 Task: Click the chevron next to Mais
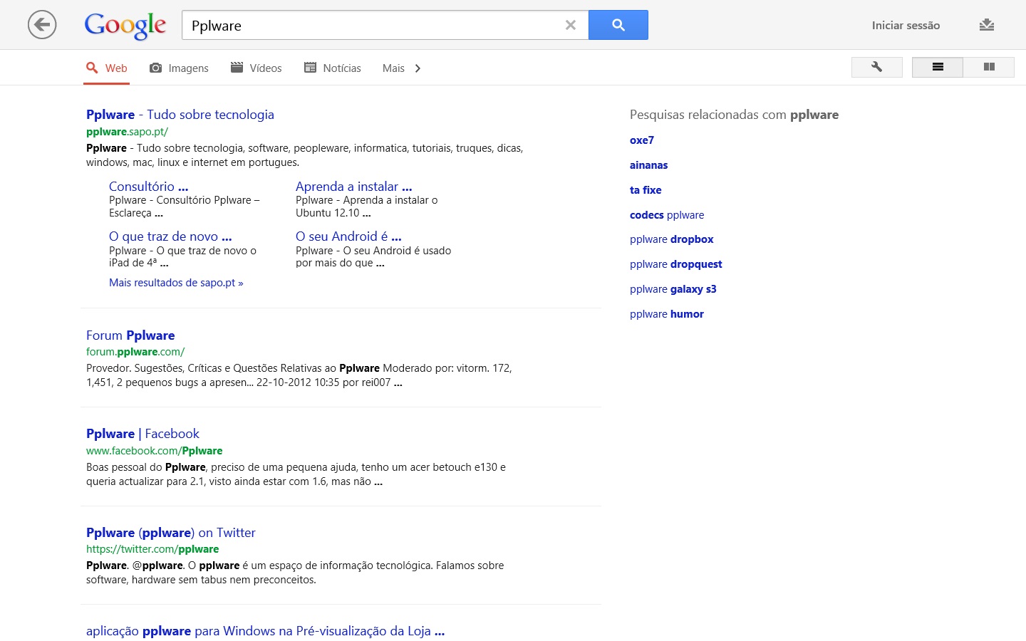coord(418,68)
